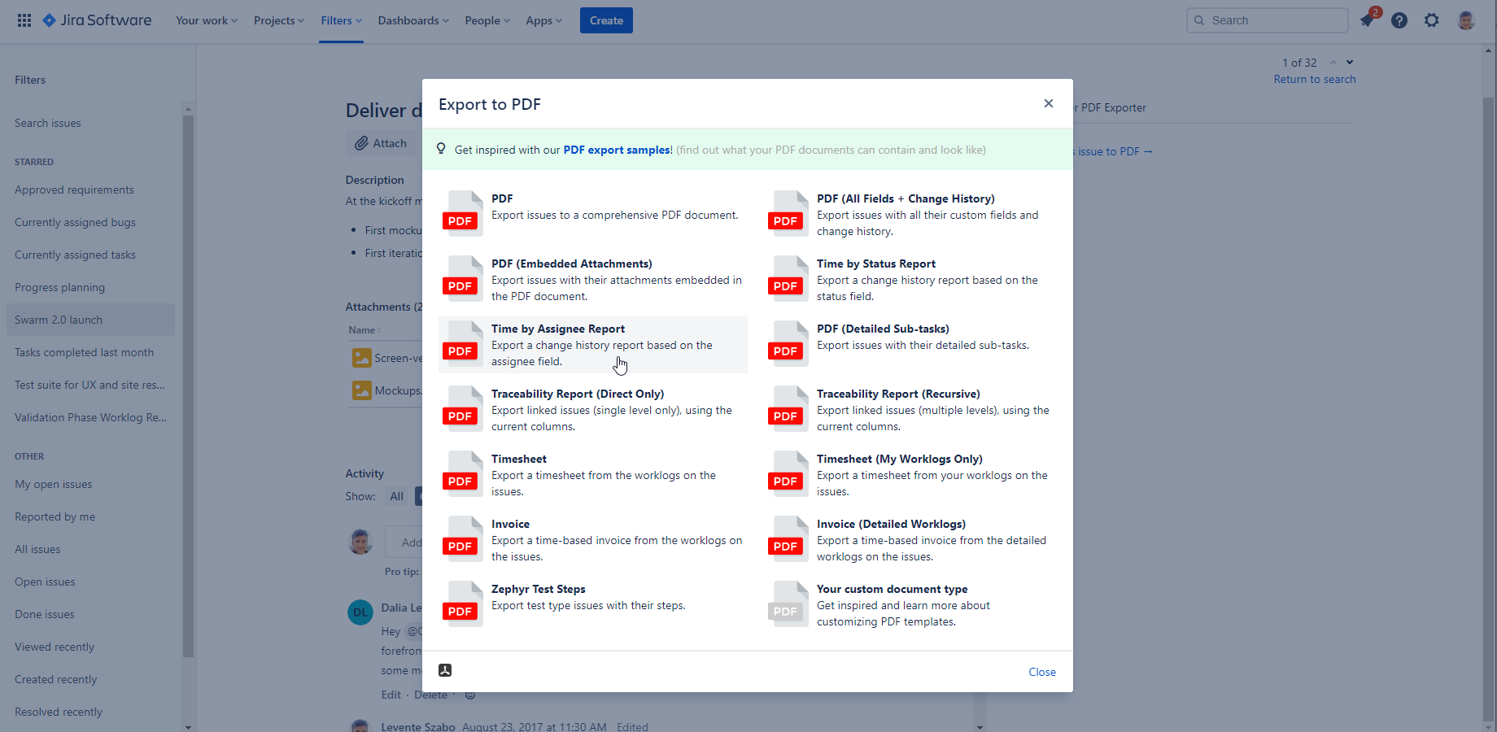Viewport: 1497px width, 732px height.
Task: Go to previous issue with up chevron
Action: 1333,63
